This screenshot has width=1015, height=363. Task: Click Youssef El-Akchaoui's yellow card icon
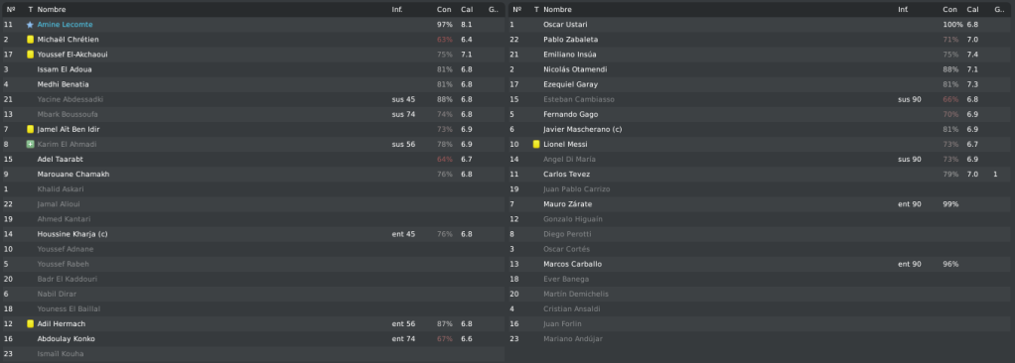point(30,55)
